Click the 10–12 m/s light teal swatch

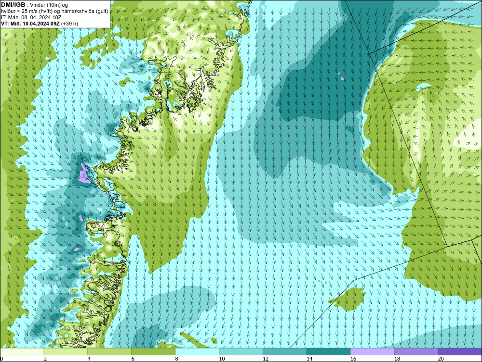point(241,351)
